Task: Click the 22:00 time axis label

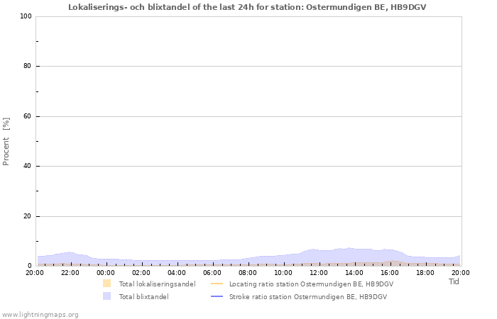Action: 70,272
